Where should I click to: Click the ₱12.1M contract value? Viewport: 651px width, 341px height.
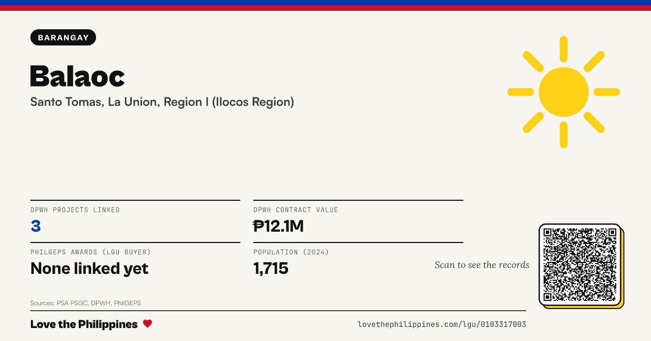(278, 226)
